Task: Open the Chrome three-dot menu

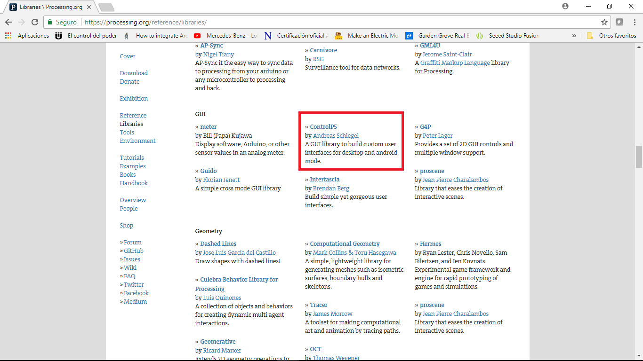Action: coord(634,22)
